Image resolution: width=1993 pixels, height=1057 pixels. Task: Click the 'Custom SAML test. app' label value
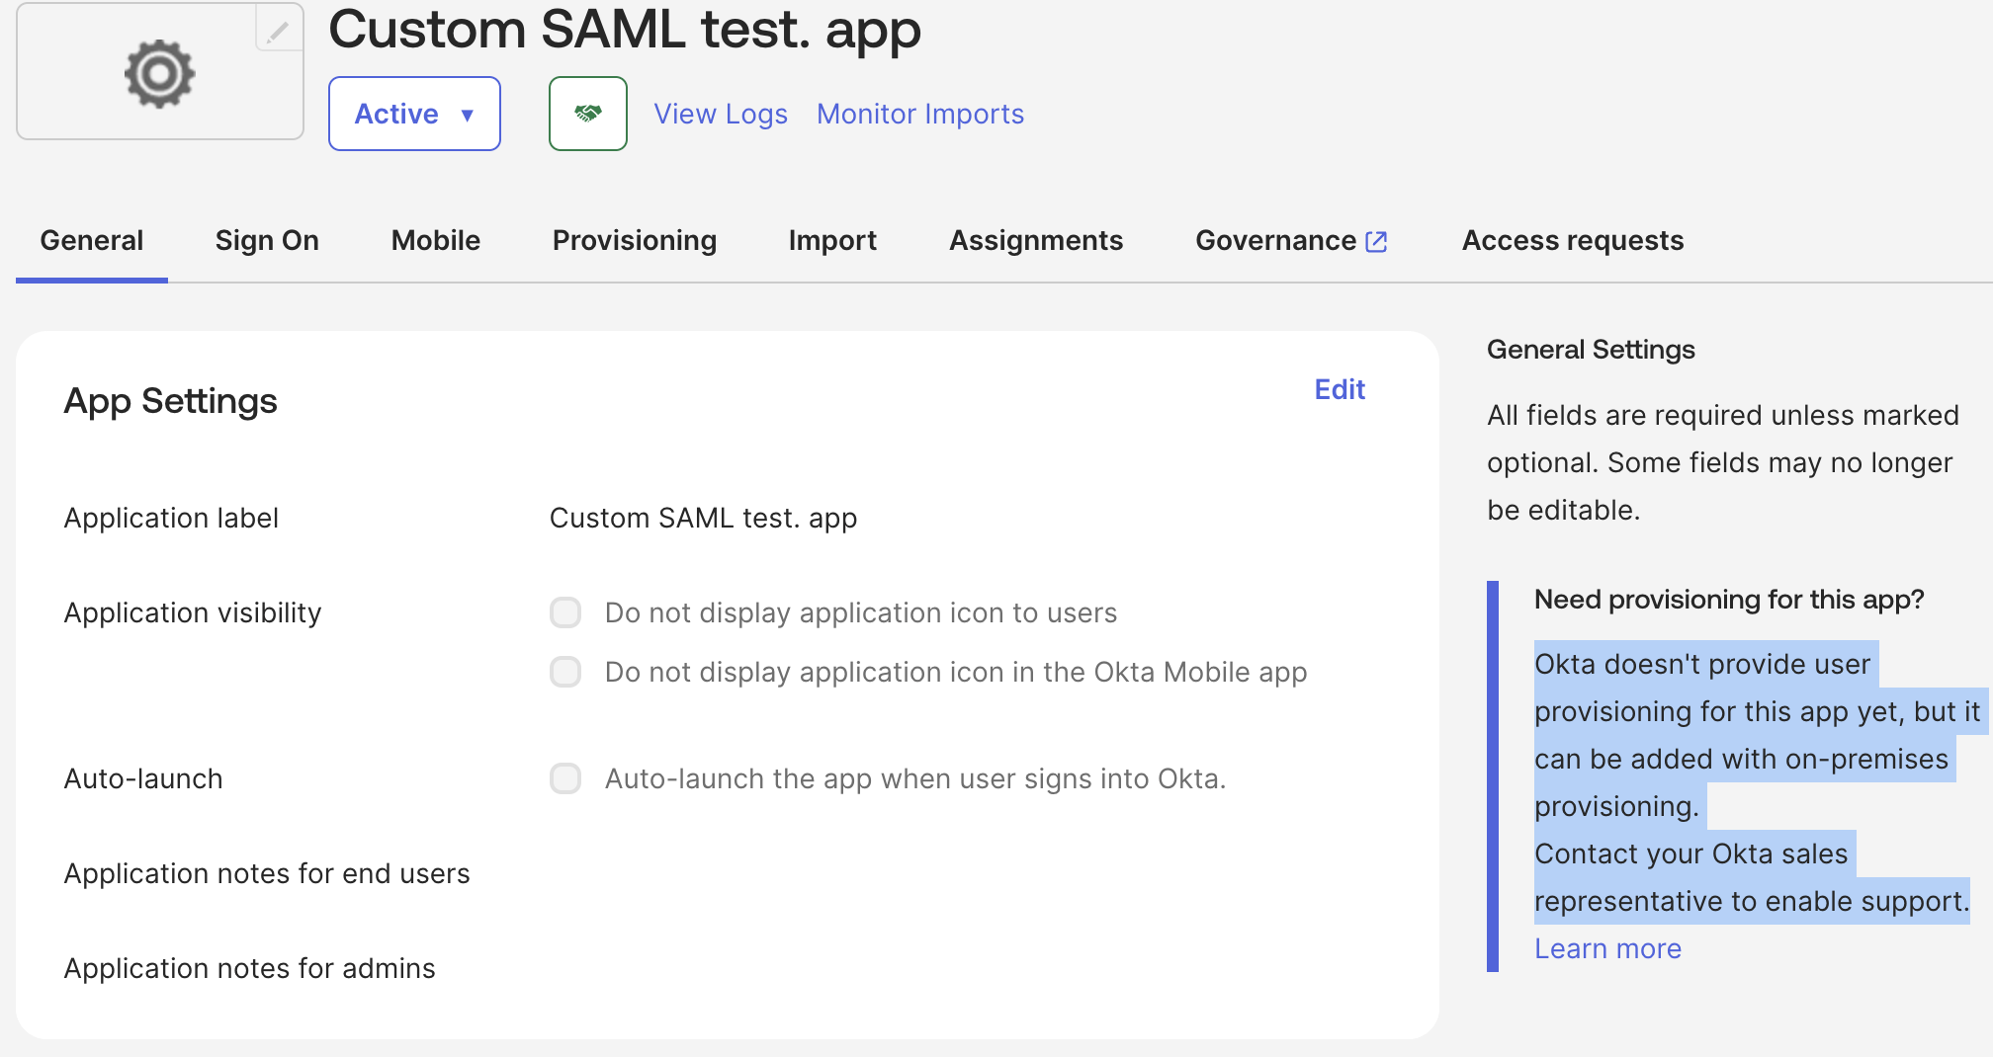pos(703,518)
